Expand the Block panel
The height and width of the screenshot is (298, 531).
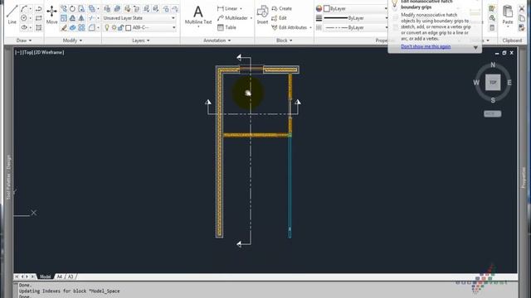point(284,41)
